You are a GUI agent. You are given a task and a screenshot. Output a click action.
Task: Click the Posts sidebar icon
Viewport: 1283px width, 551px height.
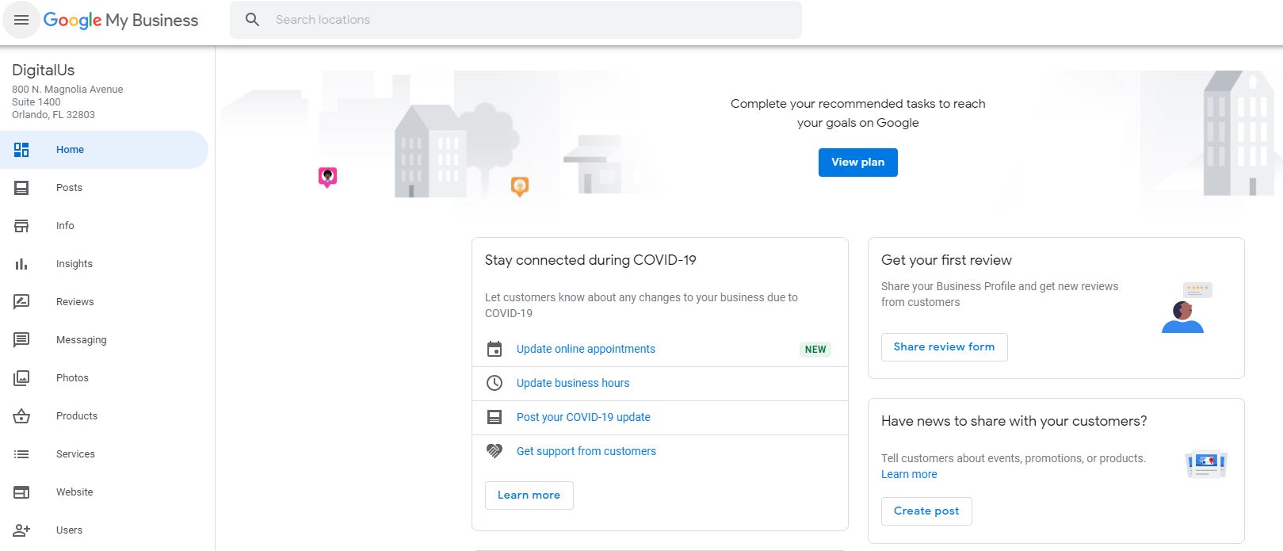pyautogui.click(x=21, y=188)
